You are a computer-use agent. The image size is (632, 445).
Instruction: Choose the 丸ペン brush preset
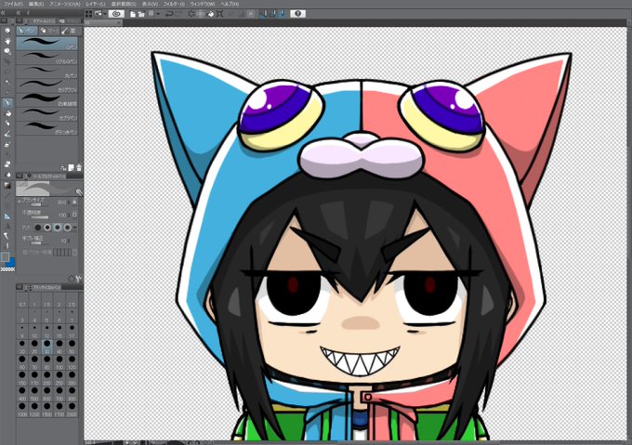[x=46, y=72]
